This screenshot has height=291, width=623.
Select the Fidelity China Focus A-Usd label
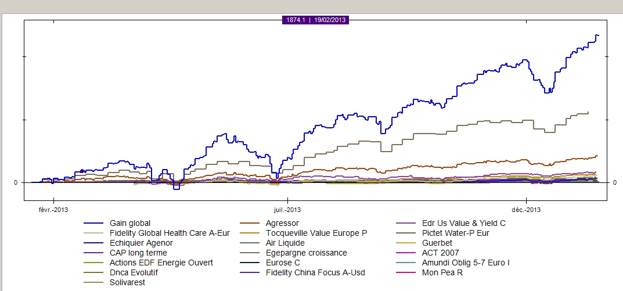315,272
